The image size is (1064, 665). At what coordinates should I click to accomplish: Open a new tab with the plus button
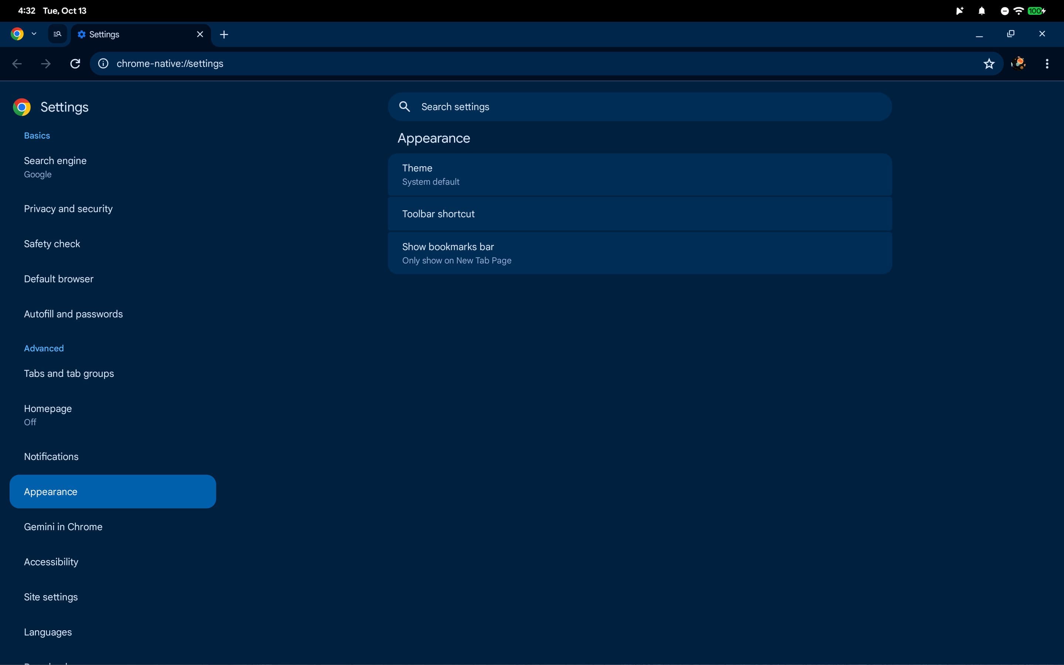(224, 34)
